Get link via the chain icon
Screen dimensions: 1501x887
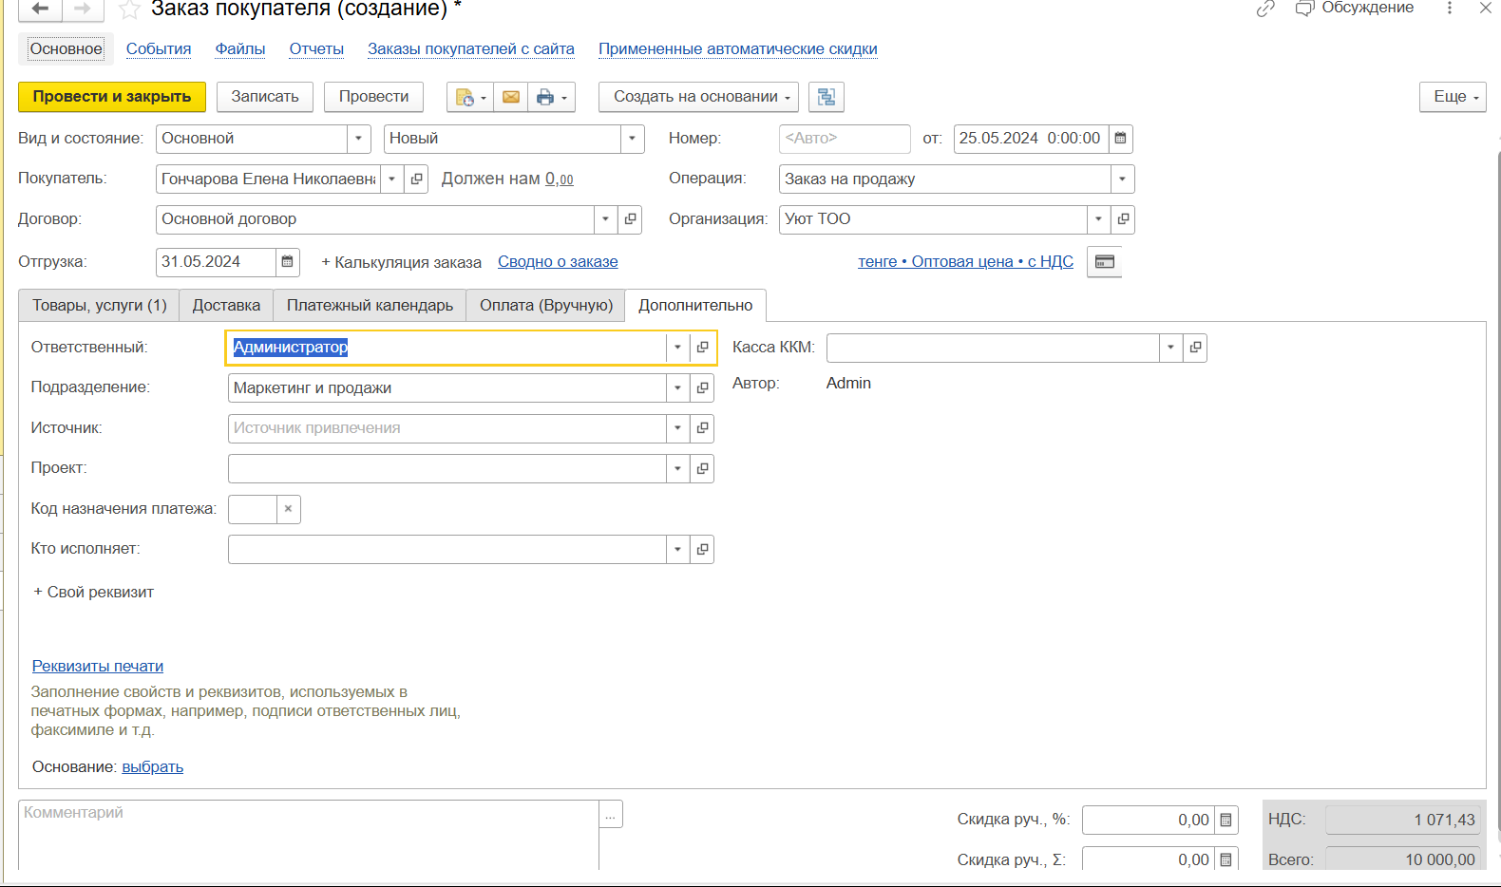(1265, 9)
